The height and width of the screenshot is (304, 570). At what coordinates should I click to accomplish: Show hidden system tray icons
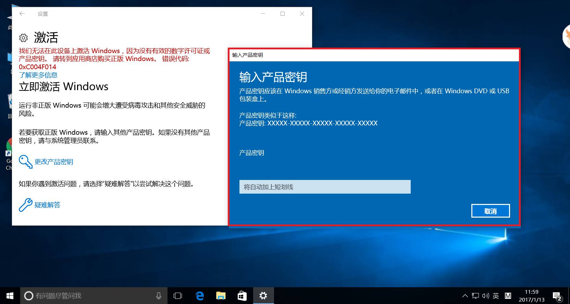pos(465,296)
